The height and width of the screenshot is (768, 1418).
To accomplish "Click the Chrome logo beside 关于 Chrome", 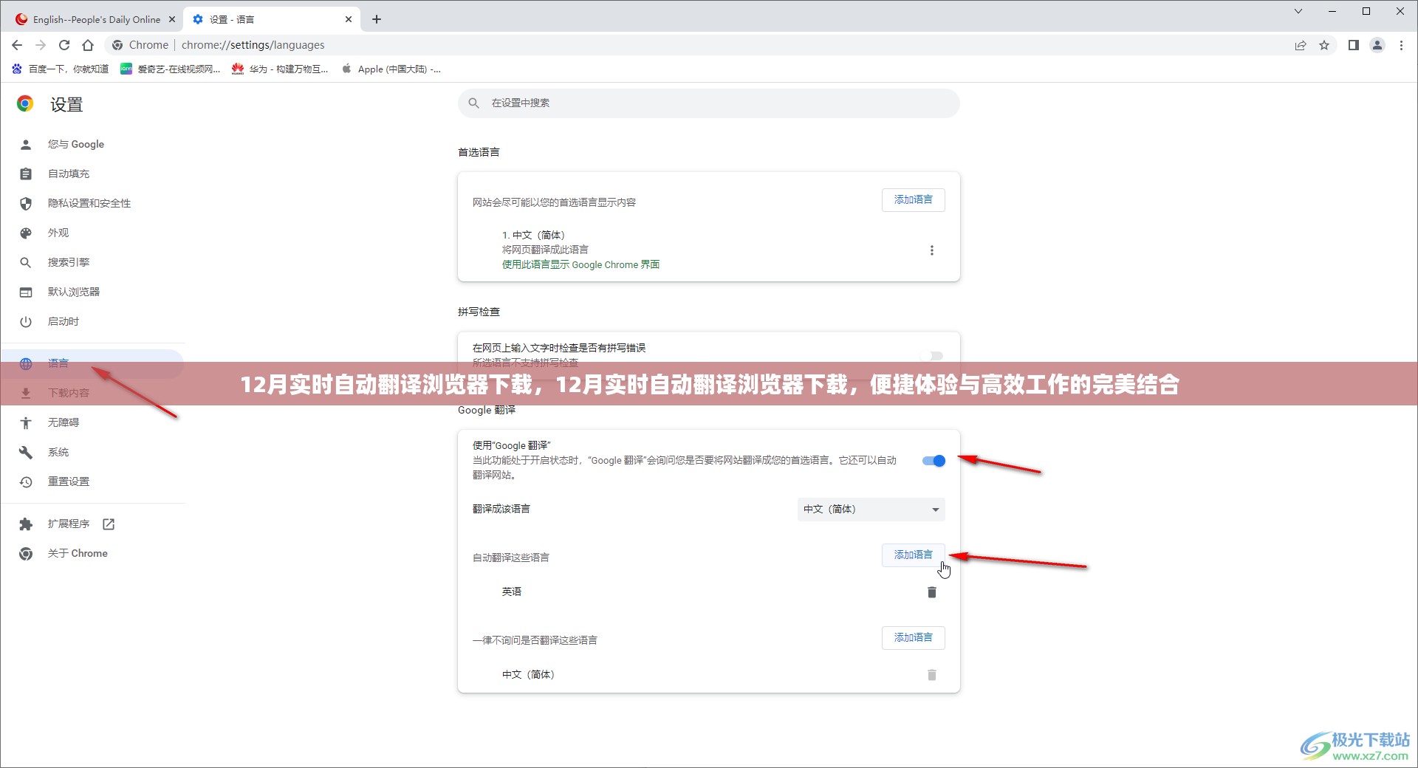I will (26, 553).
